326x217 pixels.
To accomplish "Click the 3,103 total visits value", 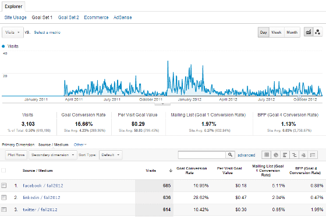I will click(x=28, y=124).
